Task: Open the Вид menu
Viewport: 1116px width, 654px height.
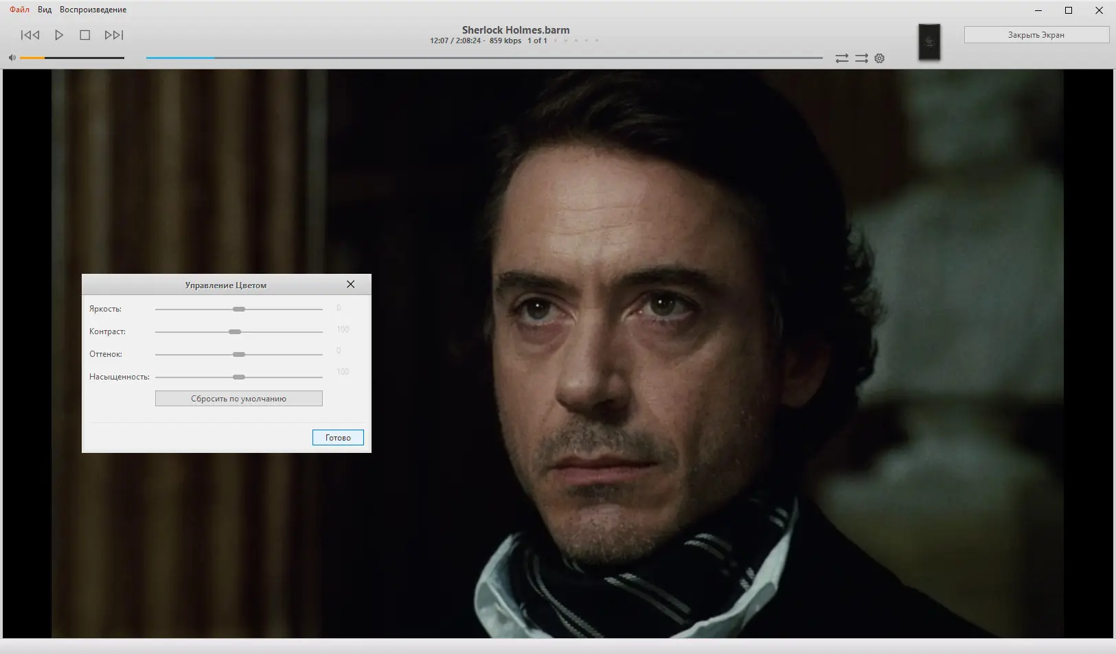Action: pos(45,10)
